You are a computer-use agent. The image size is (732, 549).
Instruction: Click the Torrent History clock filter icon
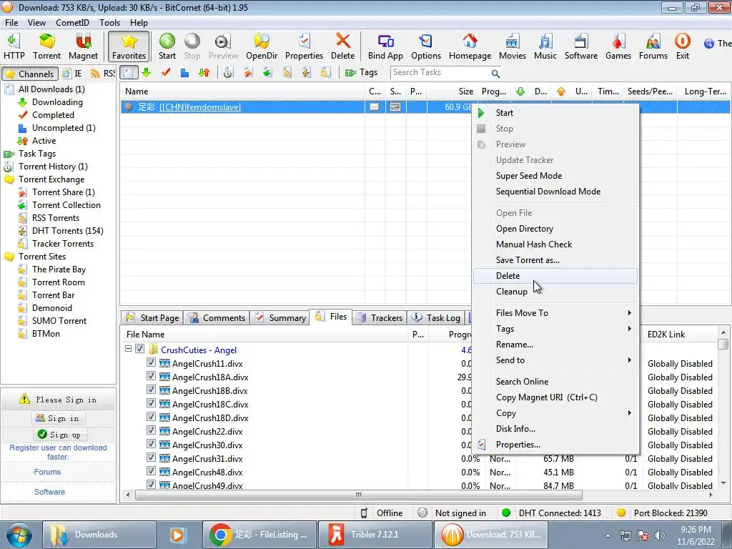228,72
